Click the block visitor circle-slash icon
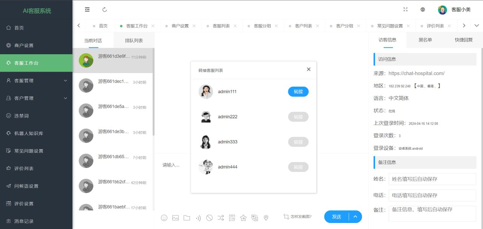 209,218
